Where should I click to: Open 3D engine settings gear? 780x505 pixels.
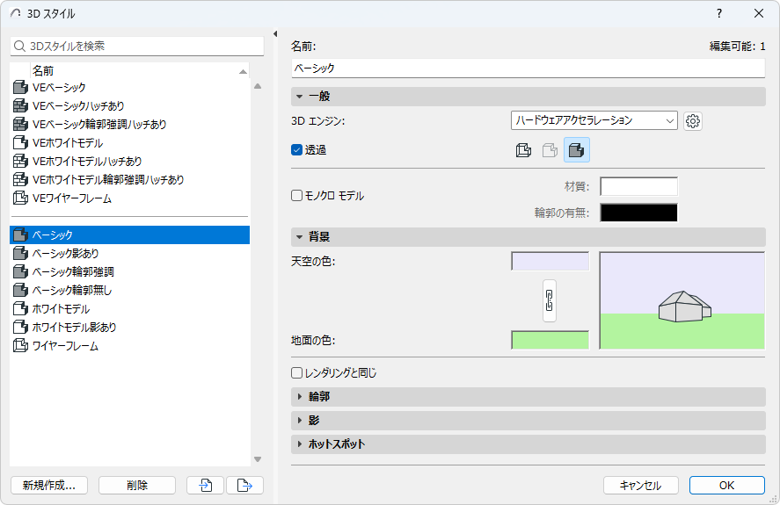pos(693,121)
